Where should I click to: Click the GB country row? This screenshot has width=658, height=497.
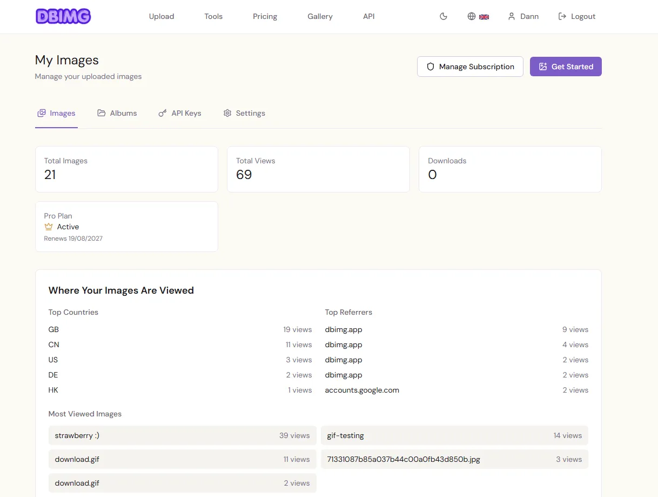pyautogui.click(x=180, y=329)
